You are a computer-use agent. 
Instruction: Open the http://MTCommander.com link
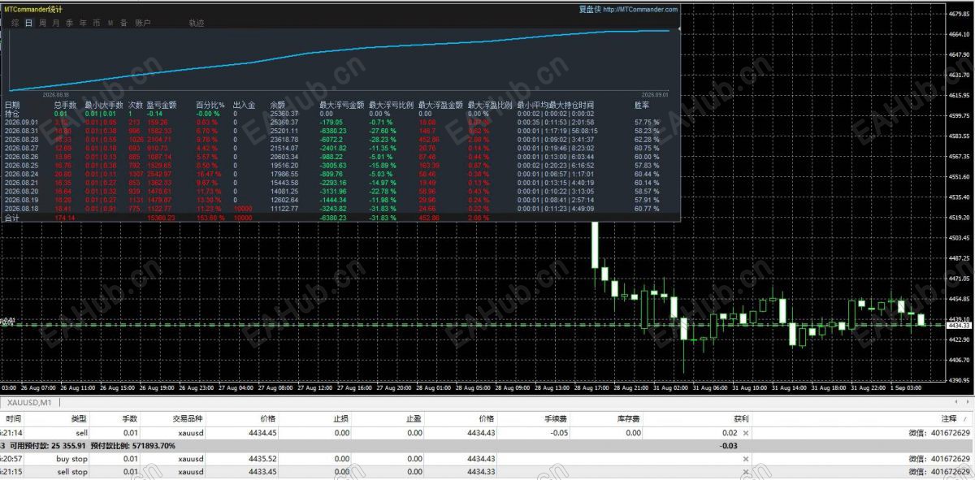point(640,10)
